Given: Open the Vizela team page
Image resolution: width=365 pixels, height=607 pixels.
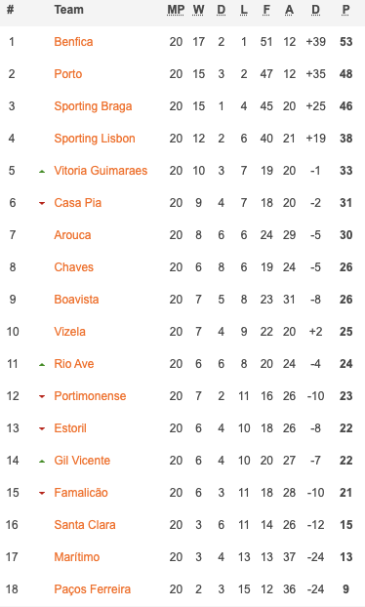Looking at the screenshot, I should pyautogui.click(x=69, y=332).
